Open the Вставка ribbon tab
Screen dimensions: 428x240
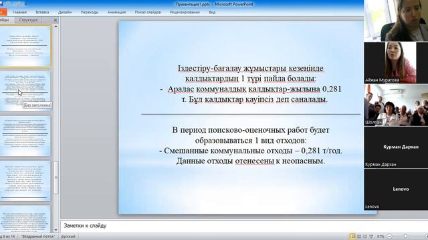click(42, 12)
